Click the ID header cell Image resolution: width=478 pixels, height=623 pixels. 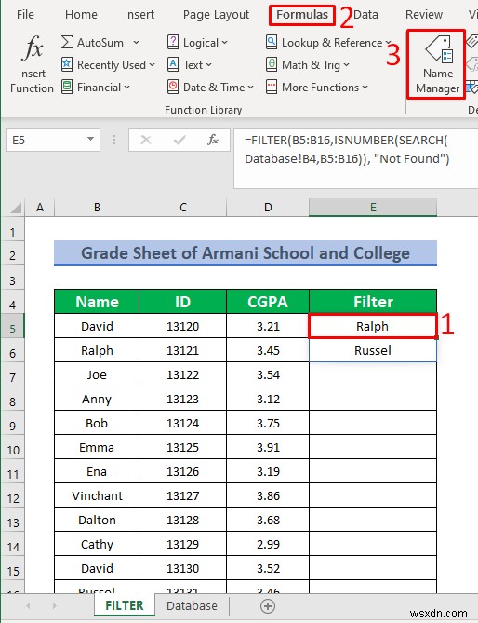tap(183, 302)
